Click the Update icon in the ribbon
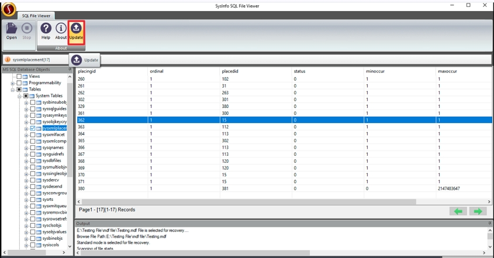Screen dimensions: 494x258 [x=76, y=31]
